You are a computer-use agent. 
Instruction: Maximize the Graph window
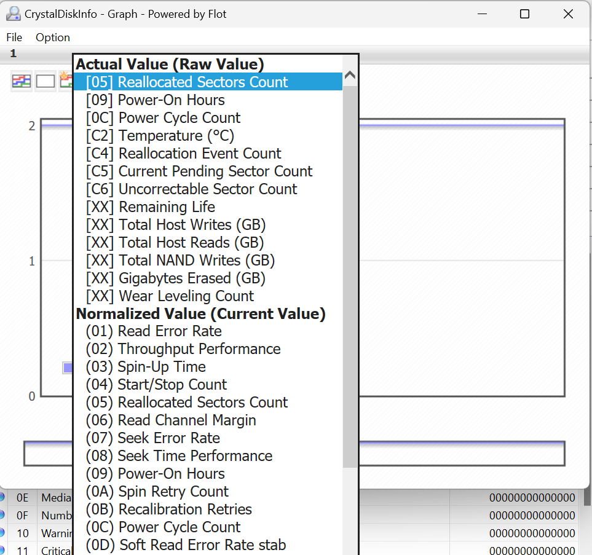pos(524,14)
